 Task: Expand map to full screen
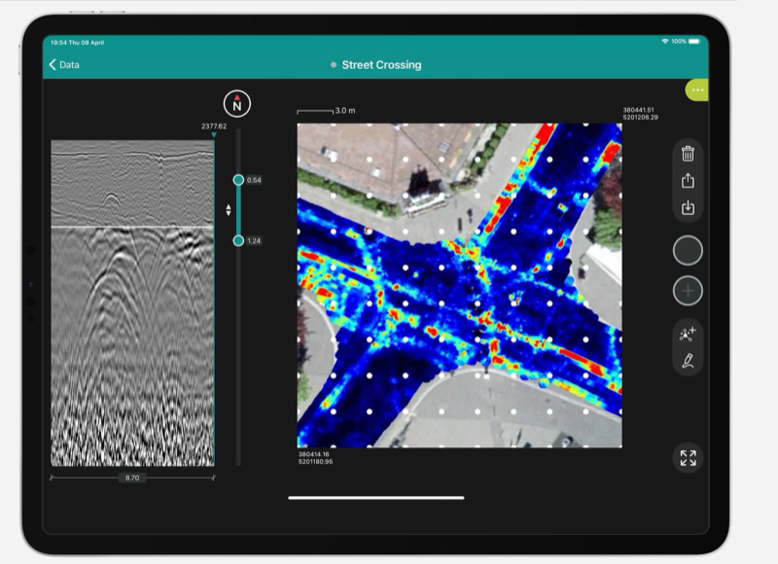(688, 458)
